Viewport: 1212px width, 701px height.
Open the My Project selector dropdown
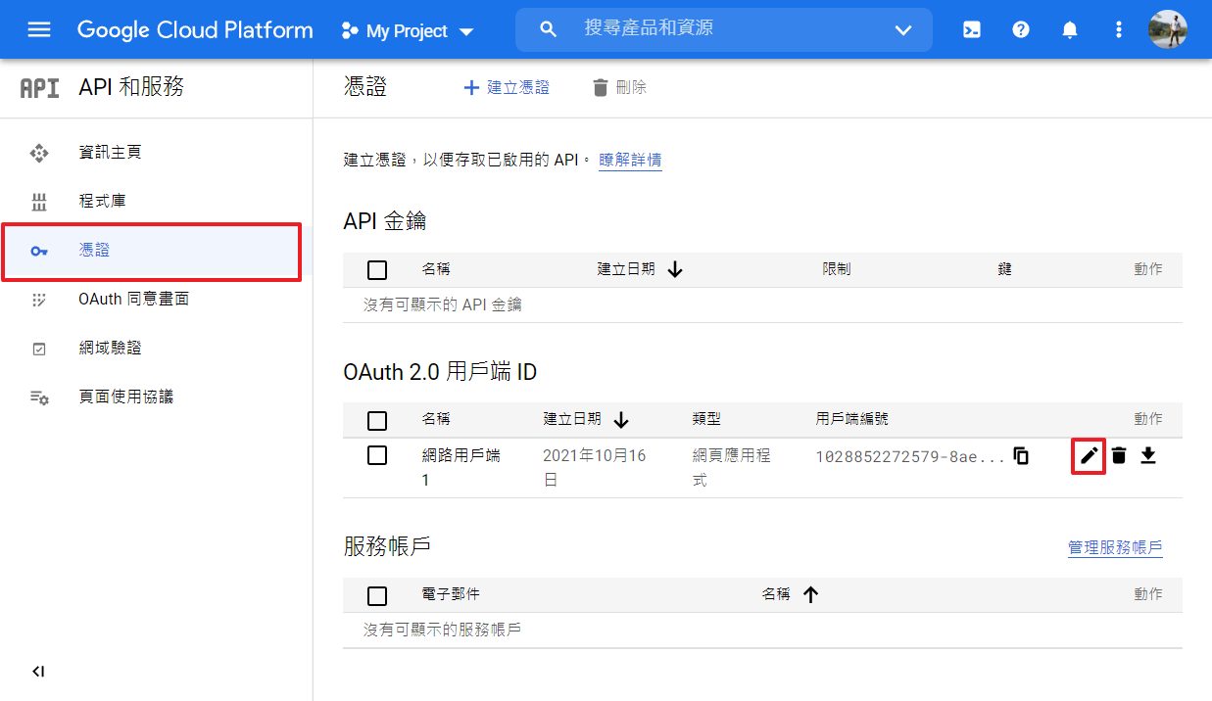click(408, 31)
